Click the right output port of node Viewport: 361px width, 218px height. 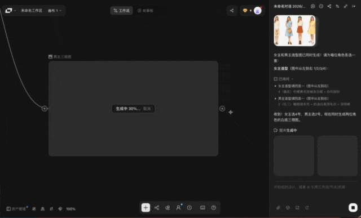[x=222, y=109]
